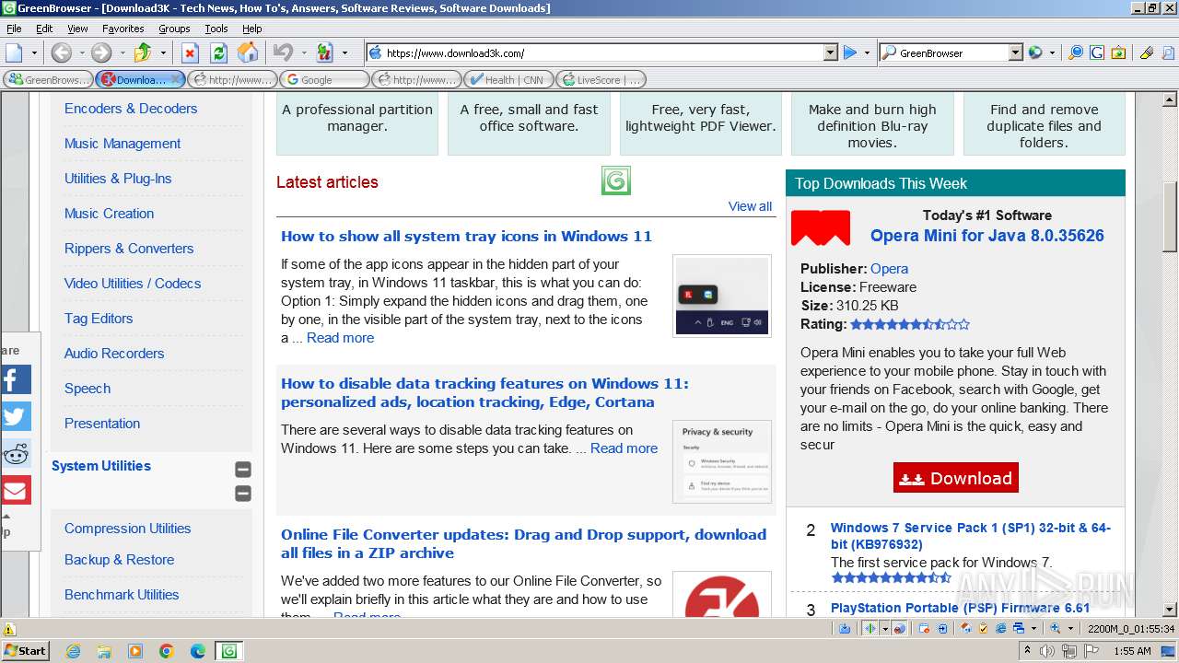
Task: Click the status bar download tray icon
Action: (845, 628)
